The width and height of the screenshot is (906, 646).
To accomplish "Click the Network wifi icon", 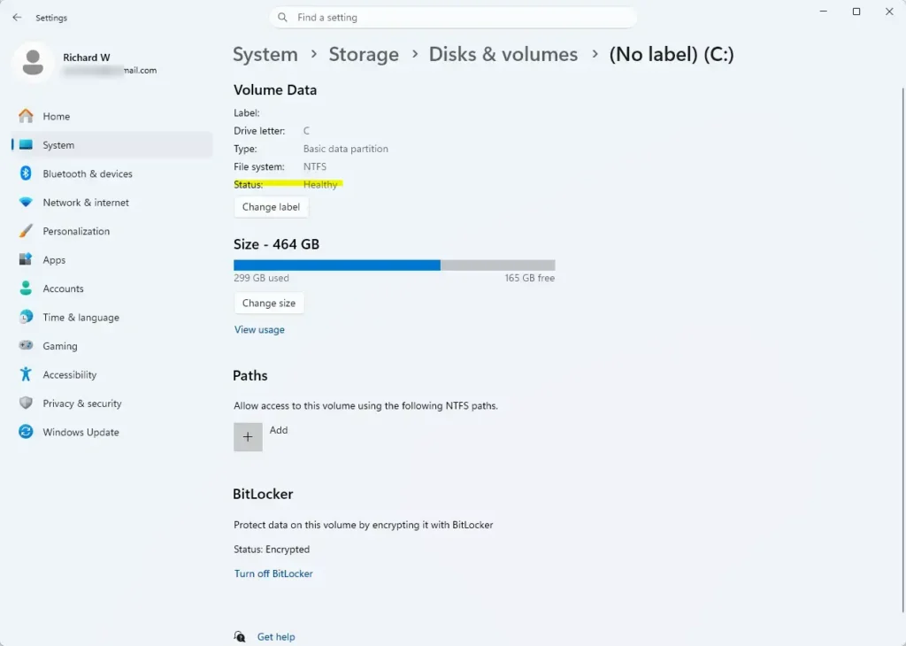I will click(x=26, y=203).
